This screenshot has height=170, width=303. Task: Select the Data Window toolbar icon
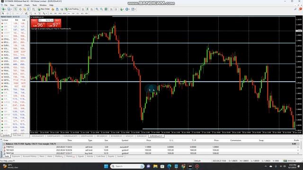point(20,9)
